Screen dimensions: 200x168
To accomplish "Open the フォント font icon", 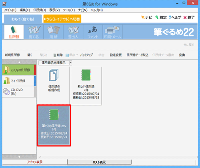I will point(93,32).
